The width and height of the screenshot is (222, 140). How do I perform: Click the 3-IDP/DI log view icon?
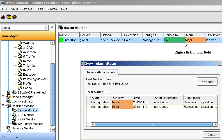point(20,48)
